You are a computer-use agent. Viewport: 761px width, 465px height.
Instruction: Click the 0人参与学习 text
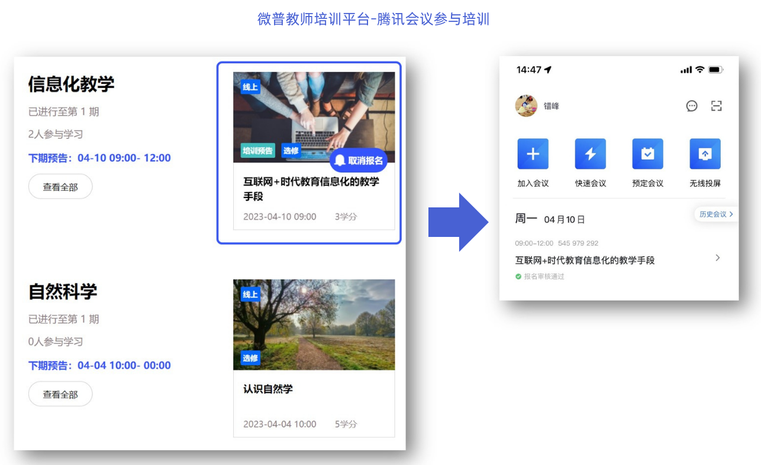[x=56, y=342]
